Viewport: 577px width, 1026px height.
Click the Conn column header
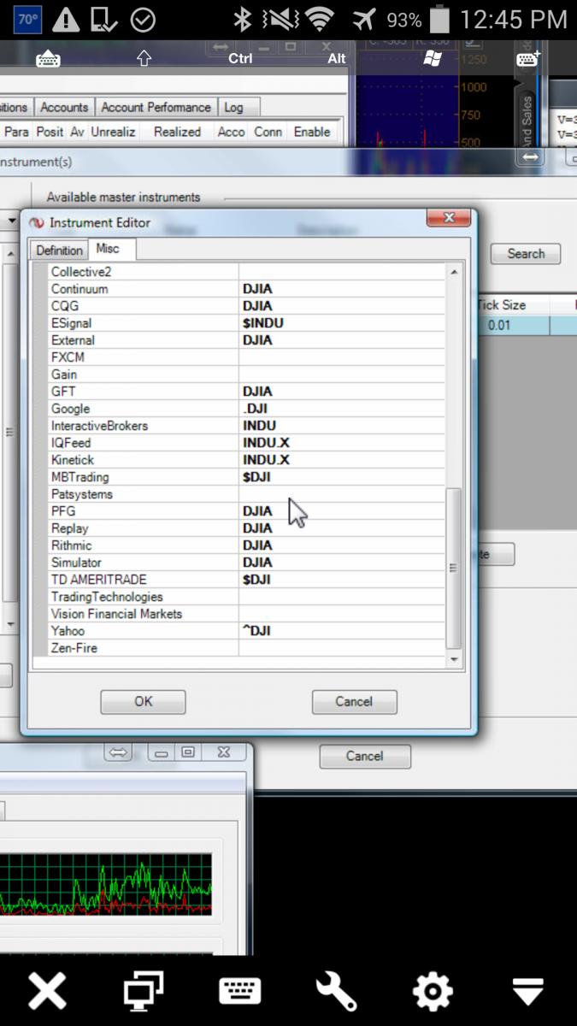pyautogui.click(x=268, y=132)
